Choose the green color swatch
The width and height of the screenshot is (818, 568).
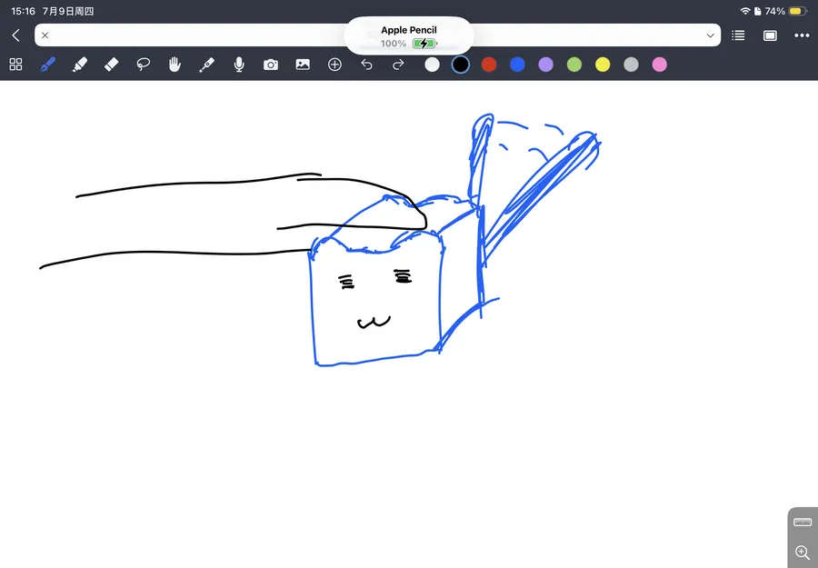point(574,65)
